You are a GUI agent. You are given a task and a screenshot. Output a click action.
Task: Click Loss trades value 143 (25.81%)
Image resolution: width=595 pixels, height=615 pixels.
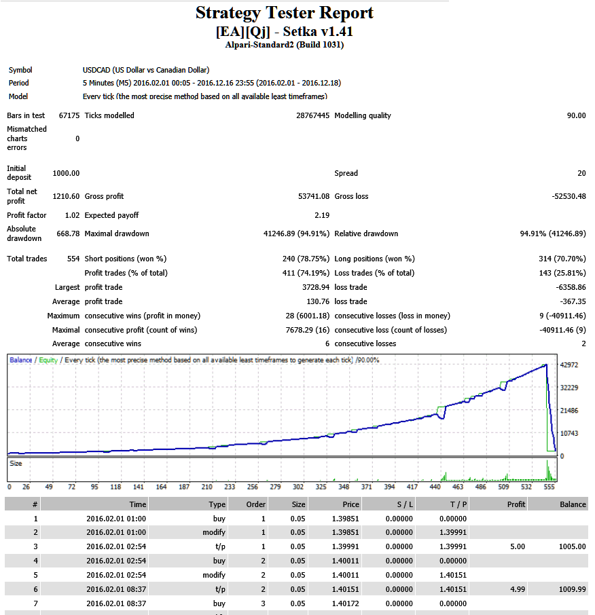562,273
